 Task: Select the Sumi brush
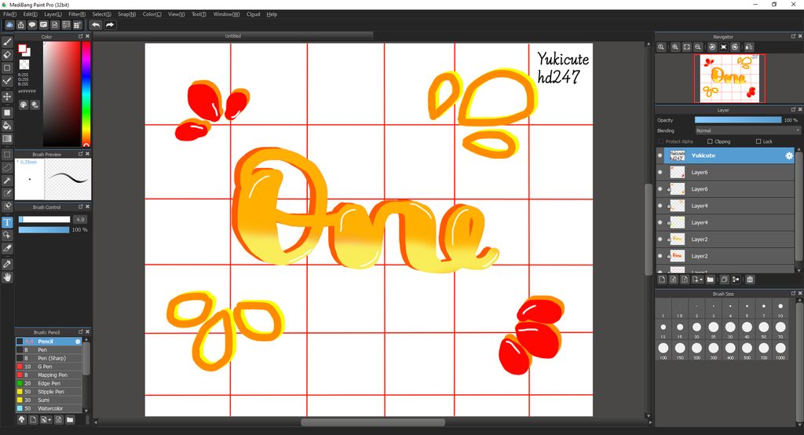tap(49, 400)
